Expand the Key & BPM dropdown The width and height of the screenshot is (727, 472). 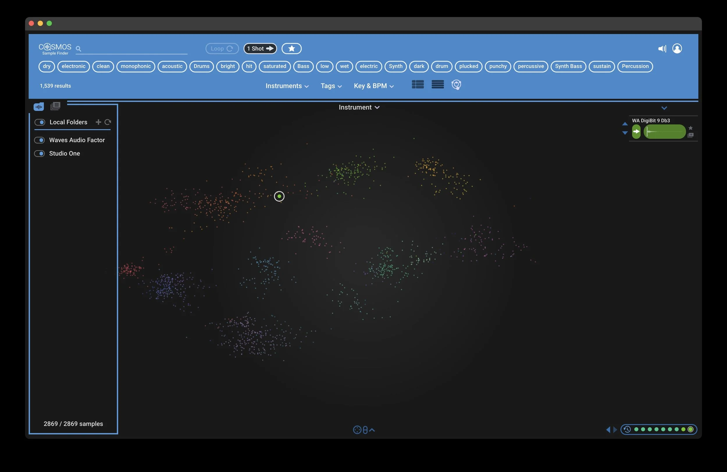(x=373, y=86)
